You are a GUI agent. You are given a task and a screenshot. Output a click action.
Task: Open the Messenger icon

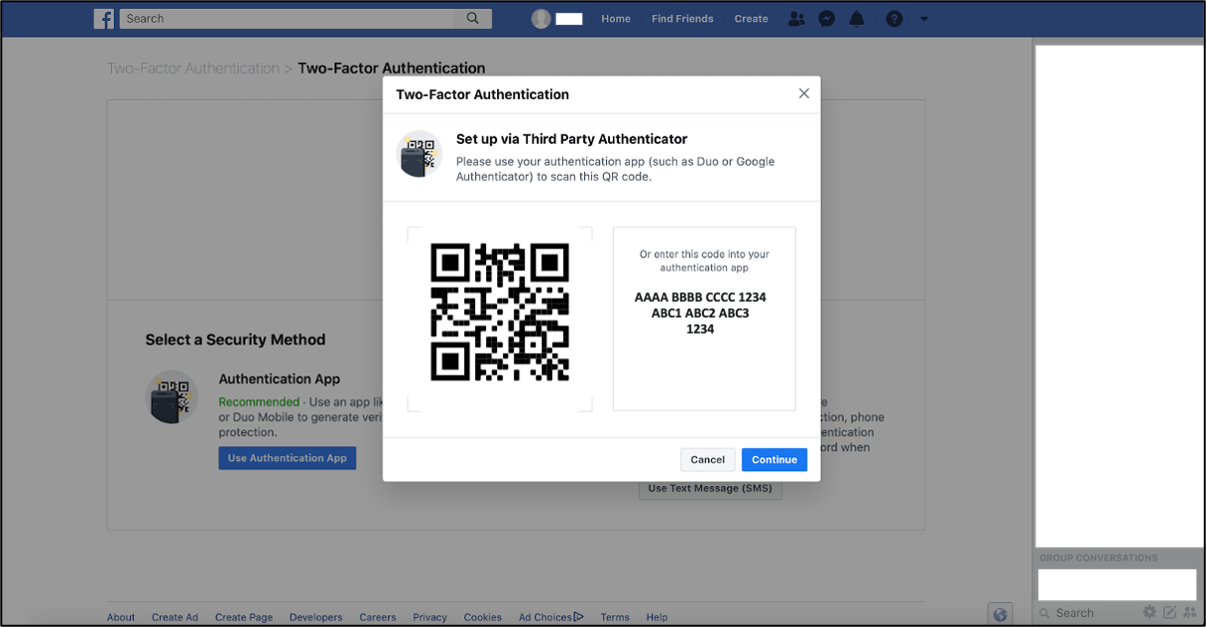point(827,18)
